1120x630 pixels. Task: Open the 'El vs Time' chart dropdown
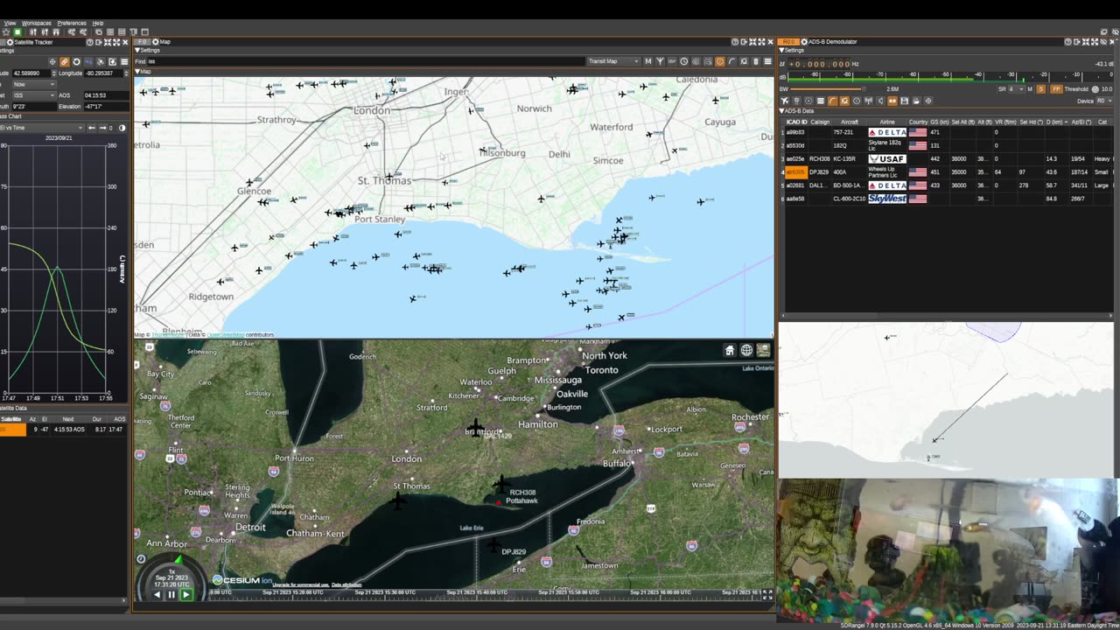click(41, 128)
